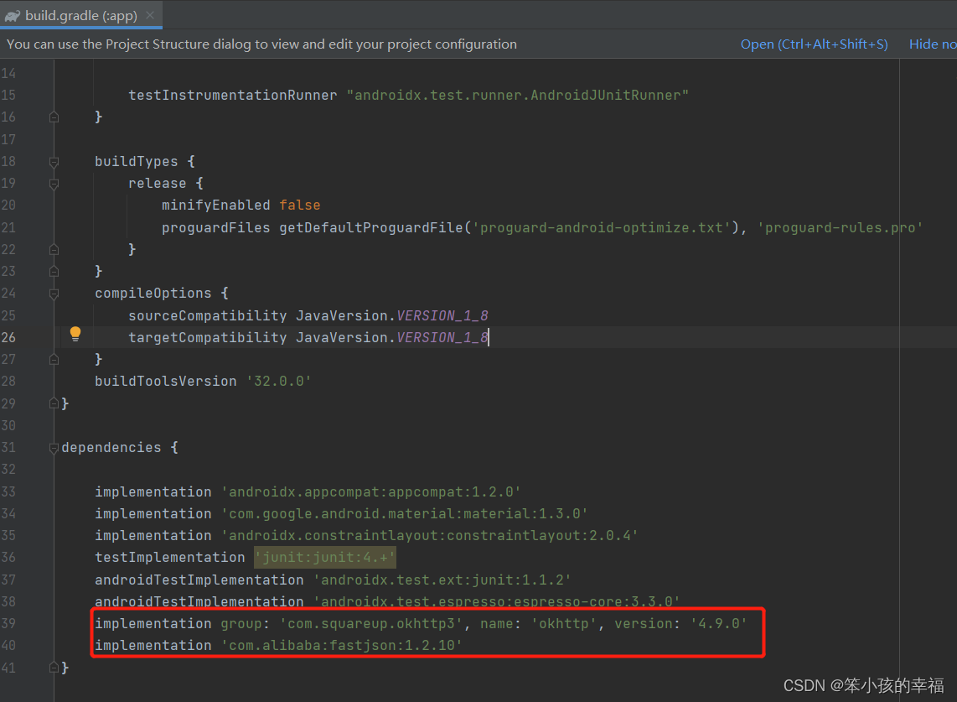Collapse the buildTypes block fold marker
Viewport: 957px width, 702px height.
pyautogui.click(x=54, y=162)
